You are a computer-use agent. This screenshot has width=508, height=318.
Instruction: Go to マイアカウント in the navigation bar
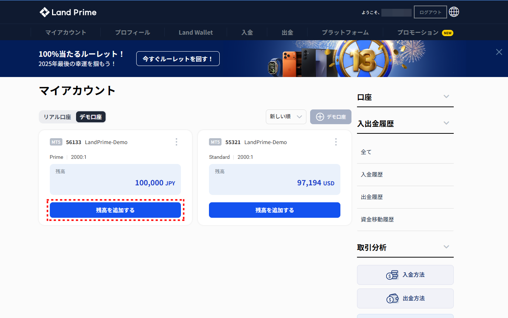point(66,32)
